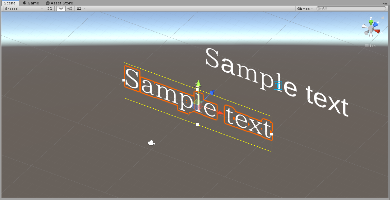390x200 pixels.
Task: Click the blue T text object icon
Action: pos(277,85)
